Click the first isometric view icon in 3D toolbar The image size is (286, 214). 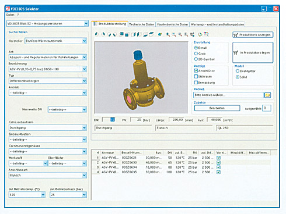coord(96,34)
